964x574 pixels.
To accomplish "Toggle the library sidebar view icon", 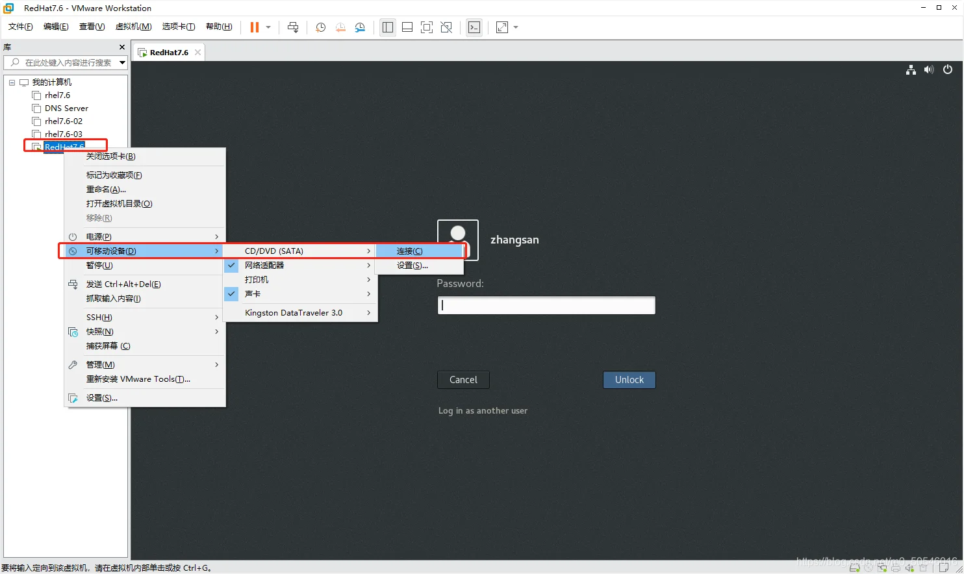I will pyautogui.click(x=388, y=27).
